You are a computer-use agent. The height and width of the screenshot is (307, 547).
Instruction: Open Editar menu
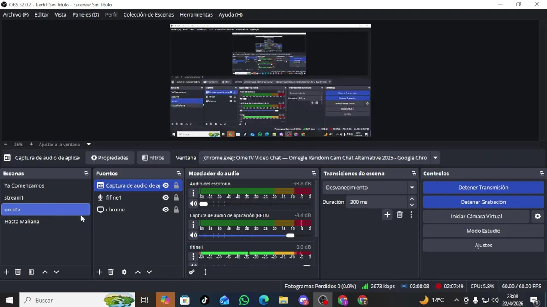pyautogui.click(x=41, y=14)
